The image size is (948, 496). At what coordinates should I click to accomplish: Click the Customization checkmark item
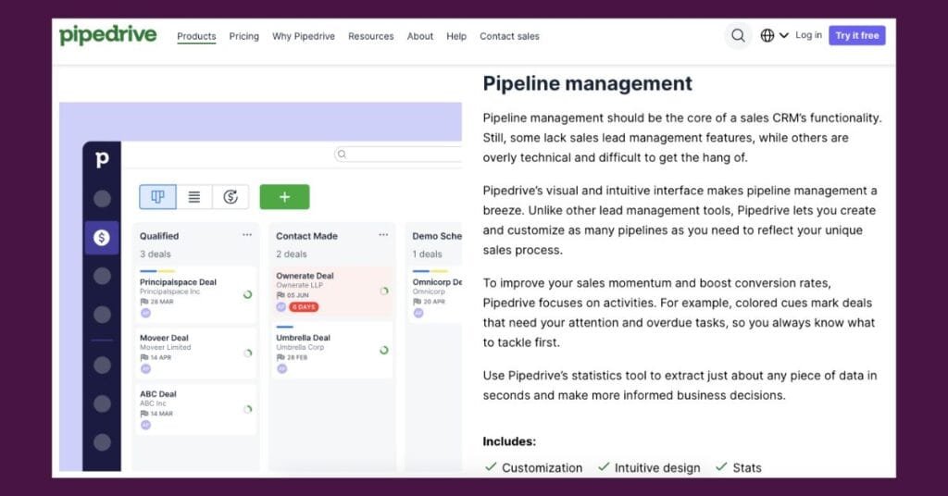(x=534, y=467)
